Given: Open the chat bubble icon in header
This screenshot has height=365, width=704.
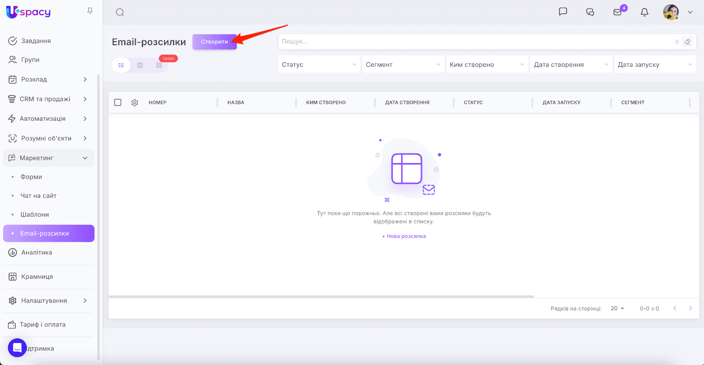Looking at the screenshot, I should (563, 12).
